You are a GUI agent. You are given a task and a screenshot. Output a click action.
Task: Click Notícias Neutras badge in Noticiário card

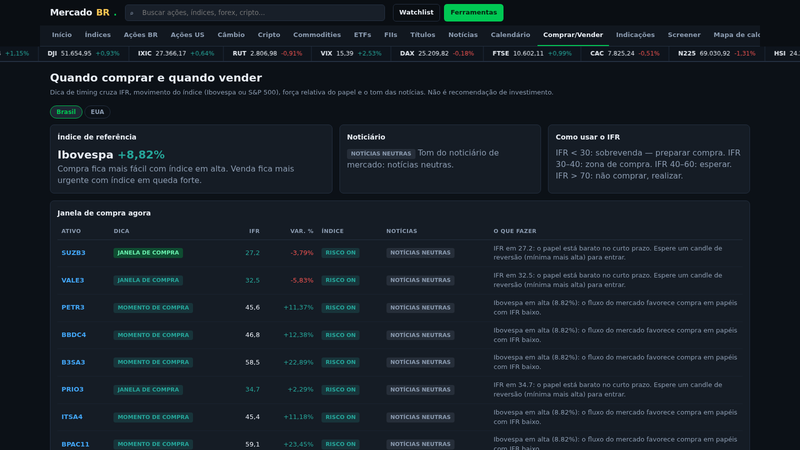coord(381,154)
